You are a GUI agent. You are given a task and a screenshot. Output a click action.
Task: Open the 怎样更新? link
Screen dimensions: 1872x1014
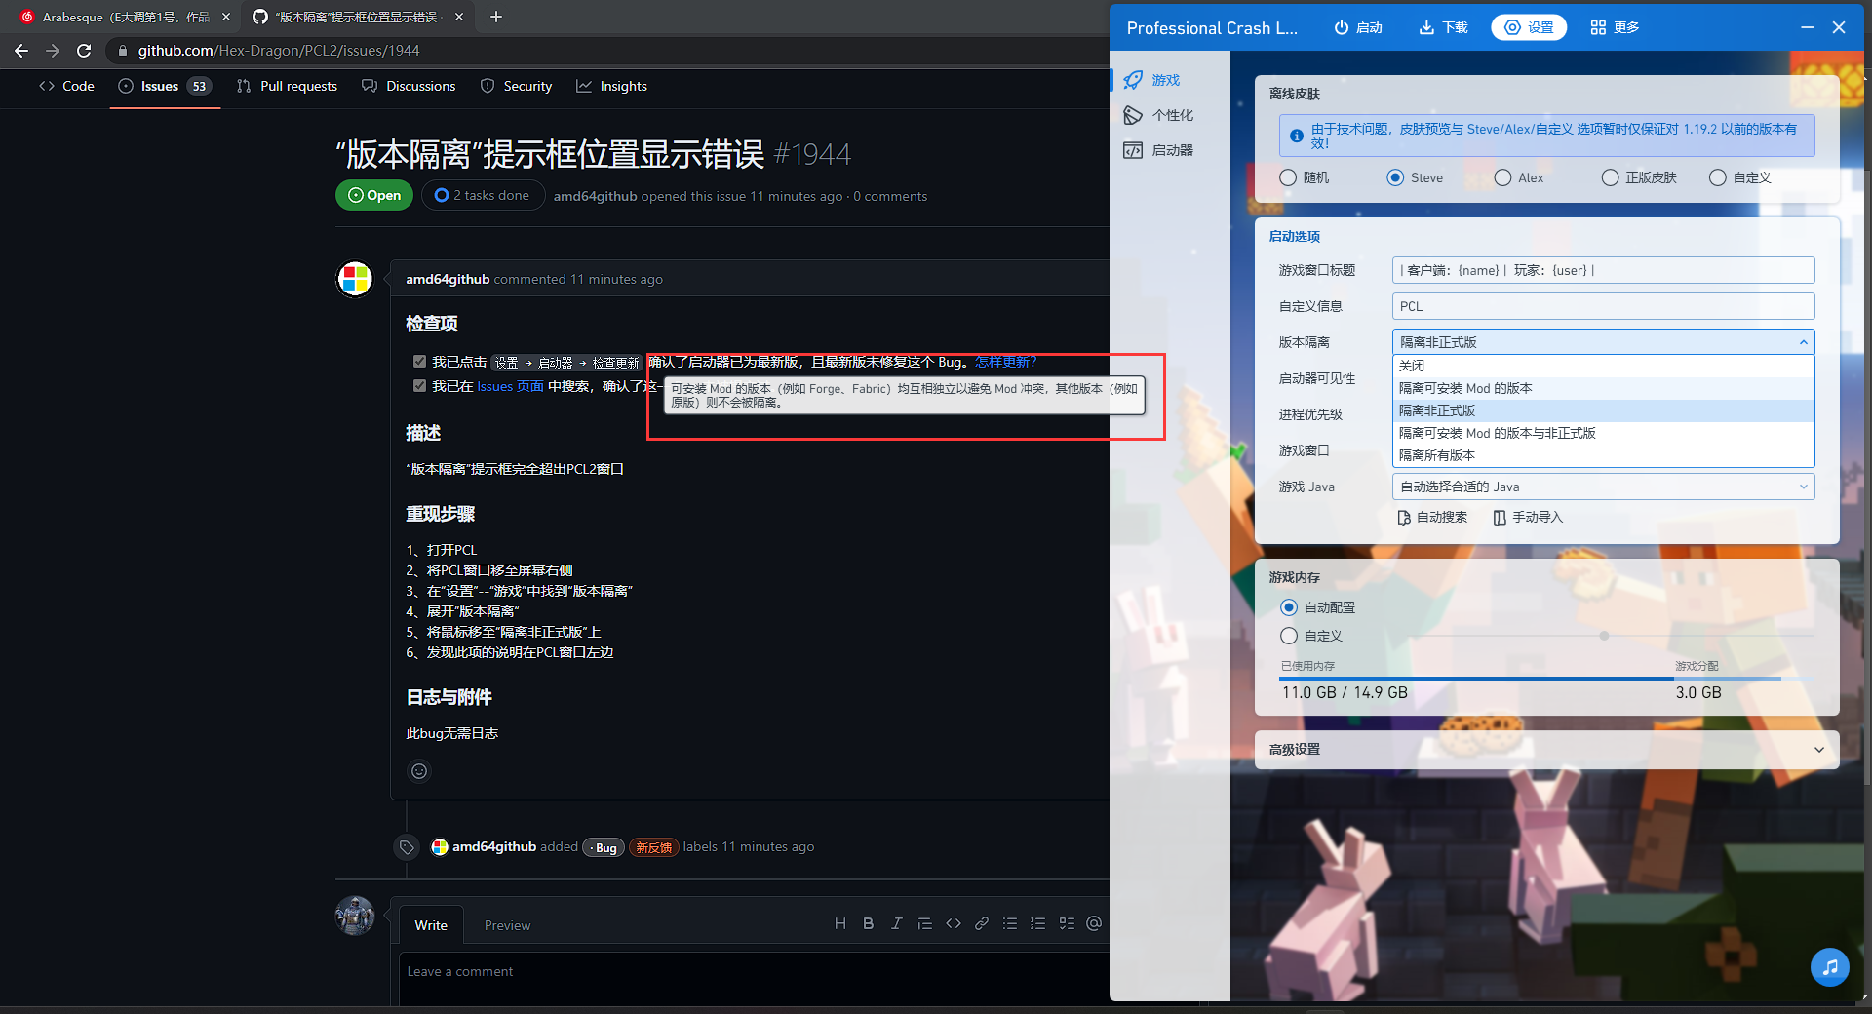[1005, 362]
